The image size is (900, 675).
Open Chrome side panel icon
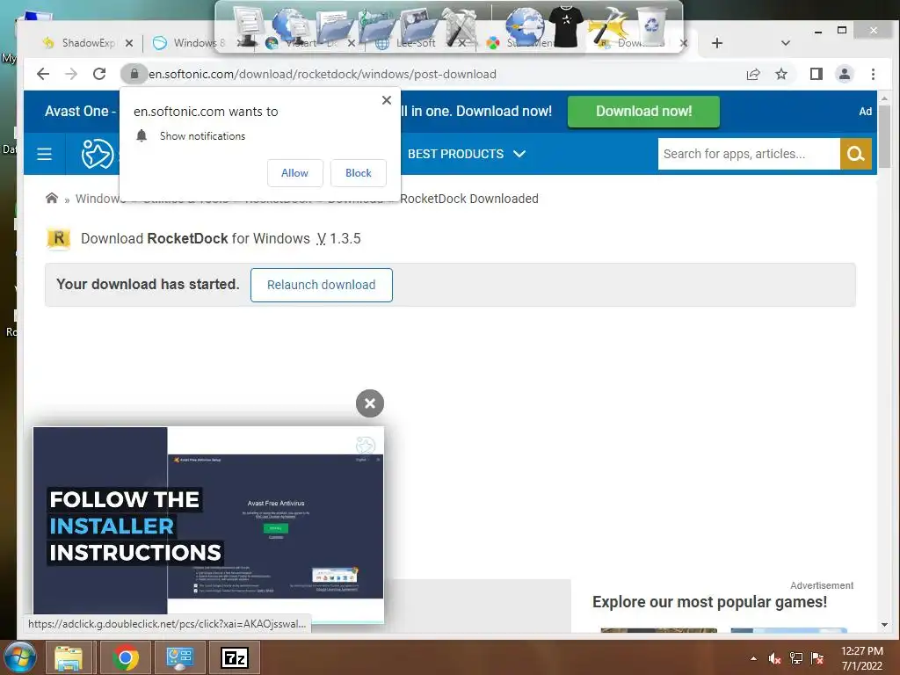coord(817,74)
